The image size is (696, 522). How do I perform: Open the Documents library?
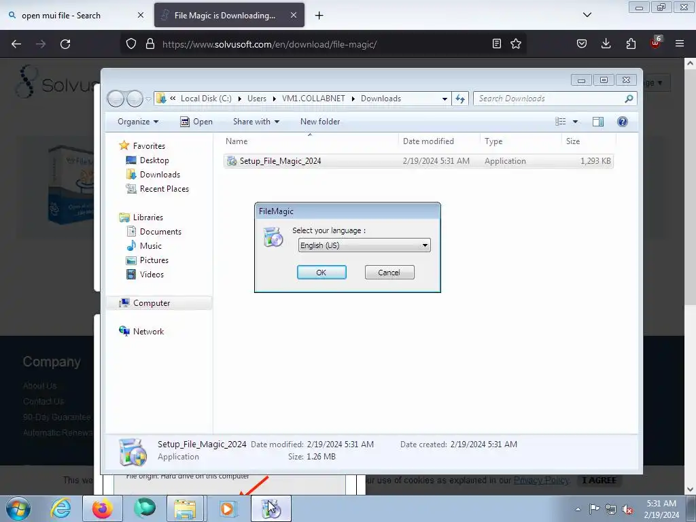coord(160,231)
